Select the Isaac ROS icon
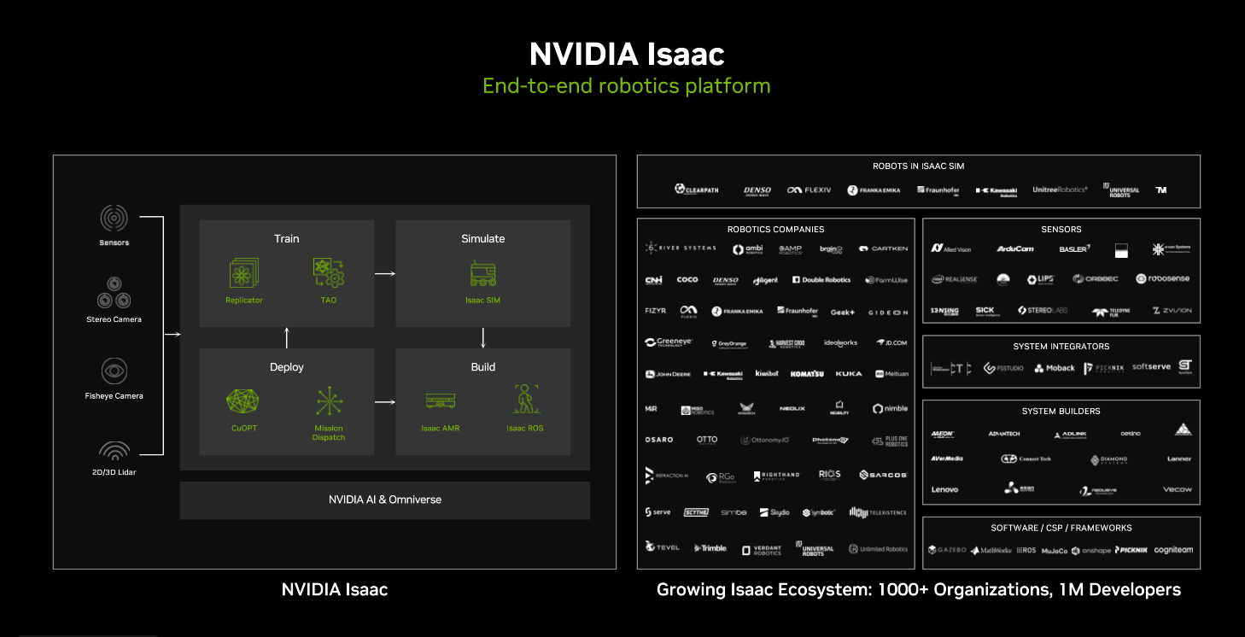This screenshot has height=637, width=1245. pos(524,400)
